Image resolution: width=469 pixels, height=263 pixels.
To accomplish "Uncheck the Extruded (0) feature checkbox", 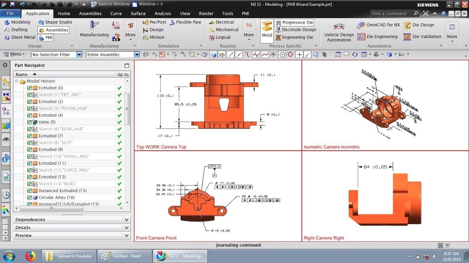I will [x=30, y=88].
